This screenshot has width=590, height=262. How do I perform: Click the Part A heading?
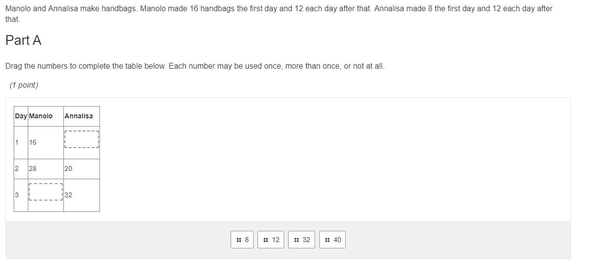23,40
